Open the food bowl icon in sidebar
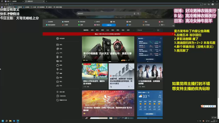 (x=57, y=78)
